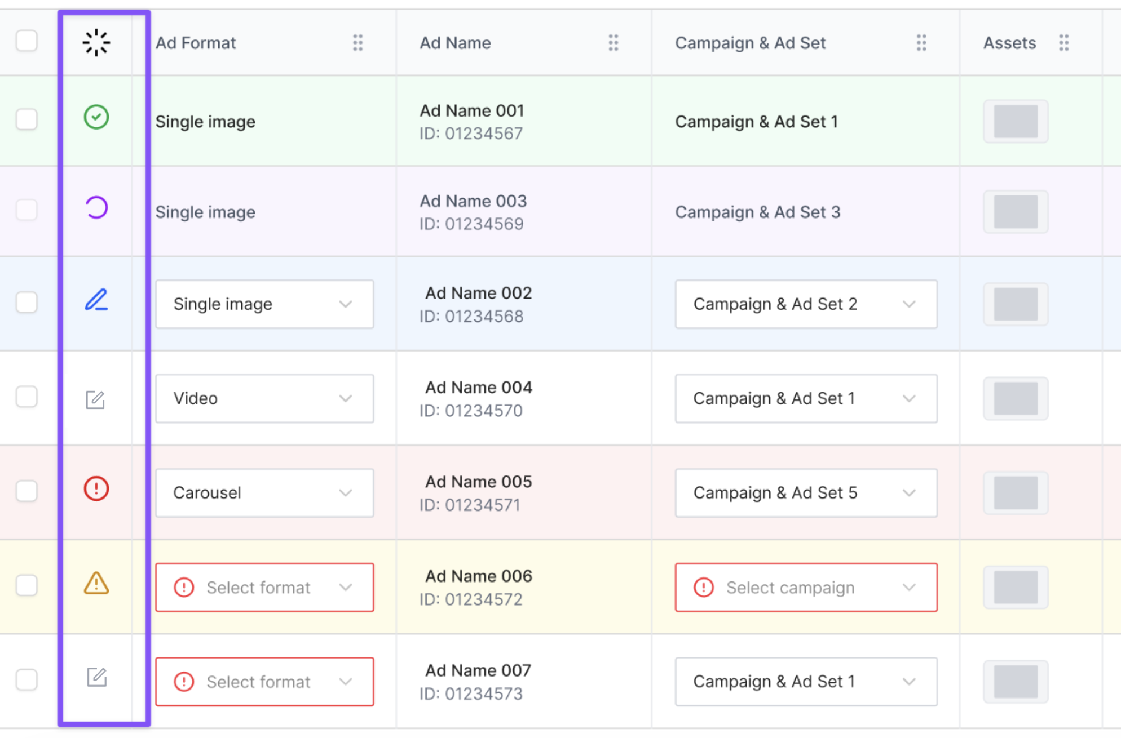Click the Campaign & Ad Set column header
Image resolution: width=1121 pixels, height=738 pixels.
coord(751,43)
